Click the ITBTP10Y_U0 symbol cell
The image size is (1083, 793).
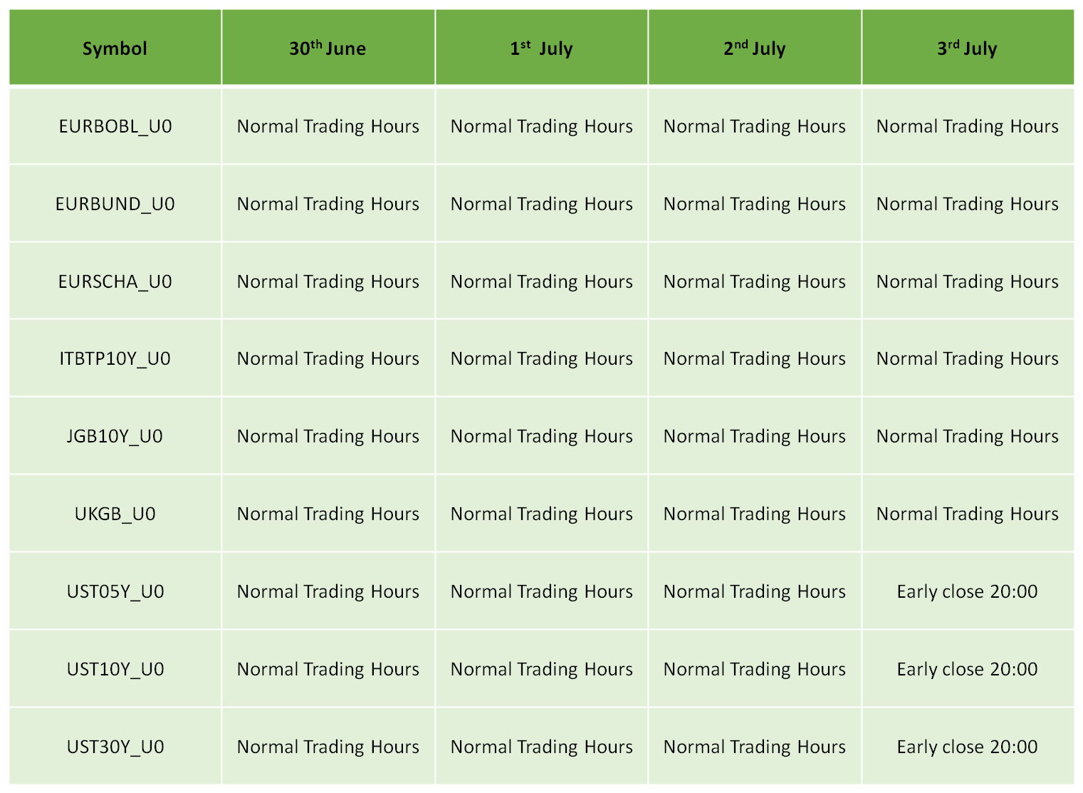tap(115, 358)
